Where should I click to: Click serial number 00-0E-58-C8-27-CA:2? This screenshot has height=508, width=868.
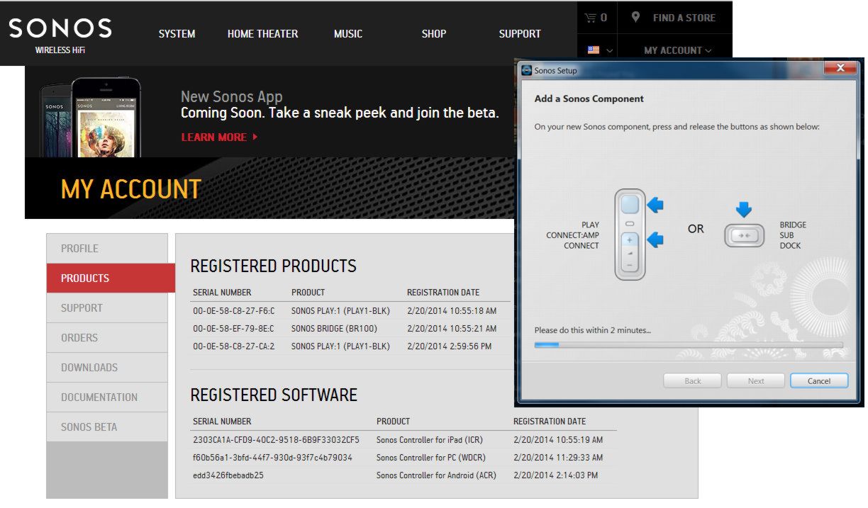(233, 346)
